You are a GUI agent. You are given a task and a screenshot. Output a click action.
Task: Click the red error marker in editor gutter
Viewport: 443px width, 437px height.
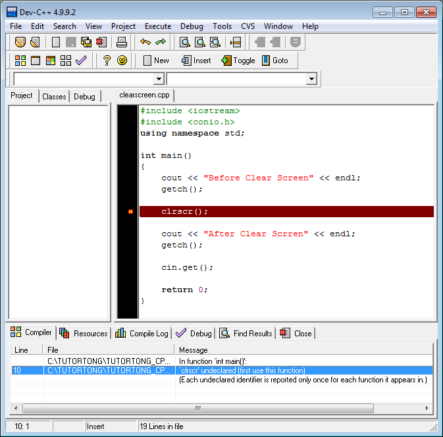click(x=130, y=211)
